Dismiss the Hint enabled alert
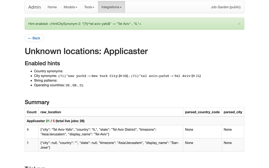This screenshot has width=269, height=168. [x=239, y=24]
